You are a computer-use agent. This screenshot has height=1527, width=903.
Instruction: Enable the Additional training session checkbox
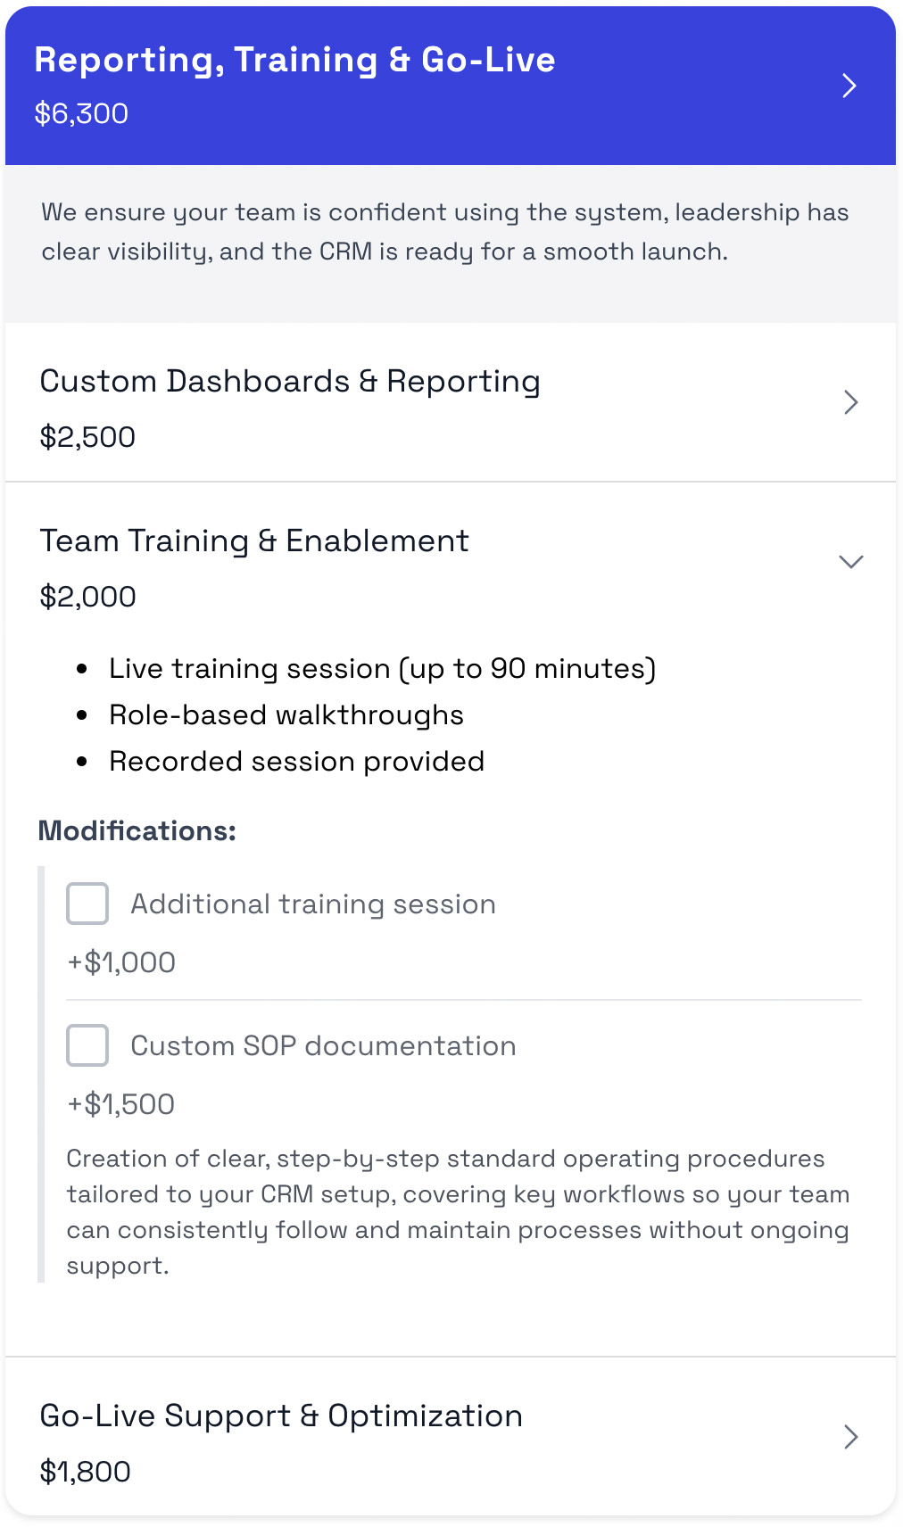click(x=87, y=904)
